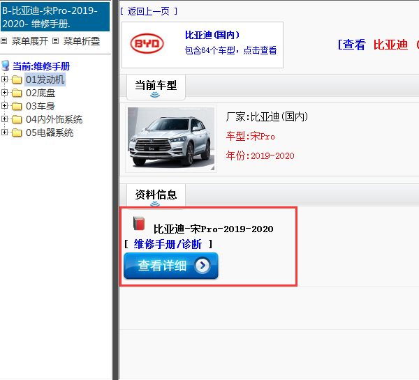Click the 比亚迪-宋Pro-2019-2020 title text
Screen dimensions: 419x380
[x=213, y=229]
